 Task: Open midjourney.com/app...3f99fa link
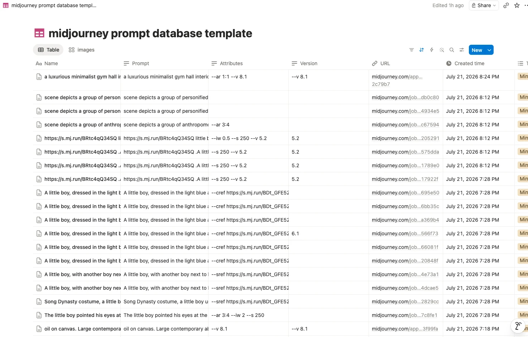pyautogui.click(x=405, y=329)
